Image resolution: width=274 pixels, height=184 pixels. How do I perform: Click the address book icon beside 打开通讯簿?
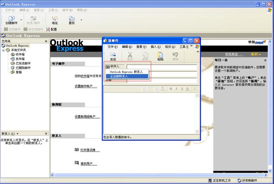click(77, 150)
